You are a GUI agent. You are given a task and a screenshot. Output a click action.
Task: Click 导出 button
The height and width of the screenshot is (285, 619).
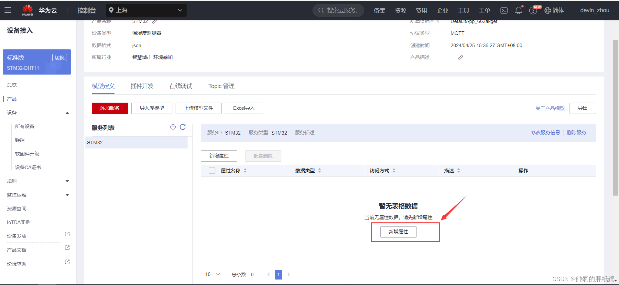point(583,108)
